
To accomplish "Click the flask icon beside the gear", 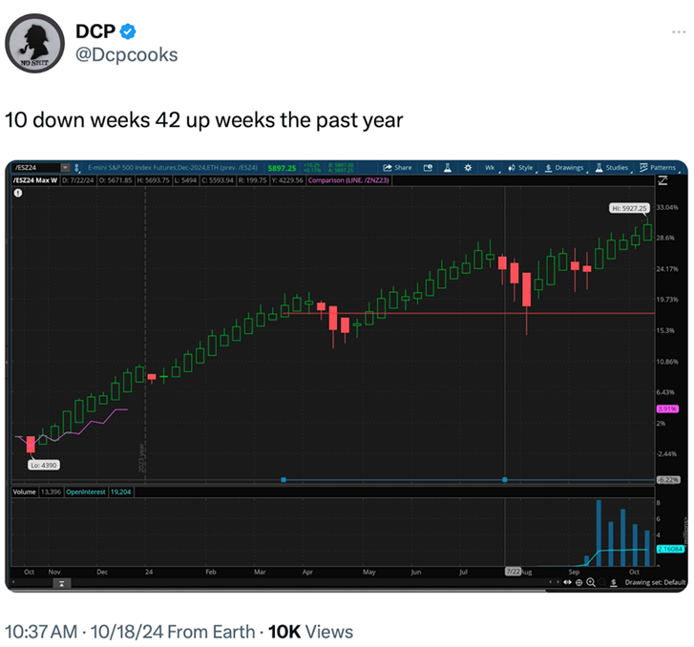I will point(447,167).
